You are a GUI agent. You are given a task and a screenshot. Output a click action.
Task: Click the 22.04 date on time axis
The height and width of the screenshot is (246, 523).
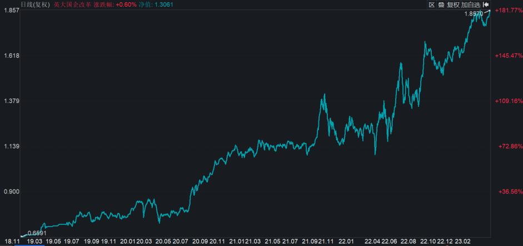(372, 240)
